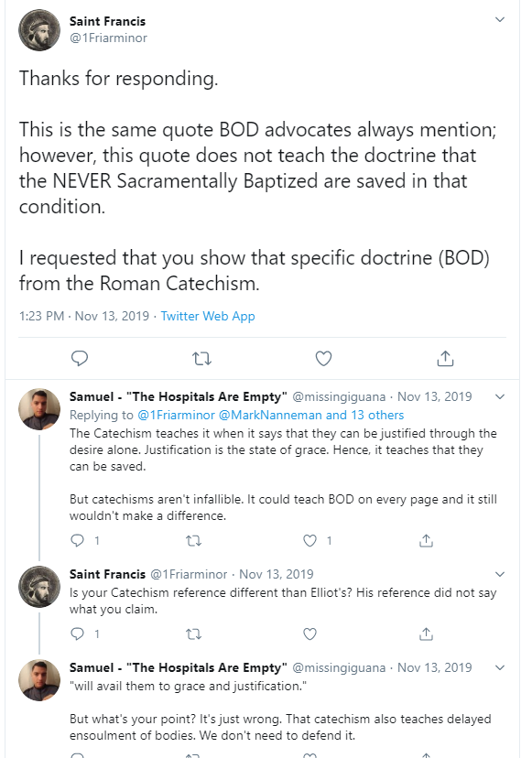The image size is (521, 758).
Task: Share Samuel's first reply
Action: pyautogui.click(x=426, y=540)
